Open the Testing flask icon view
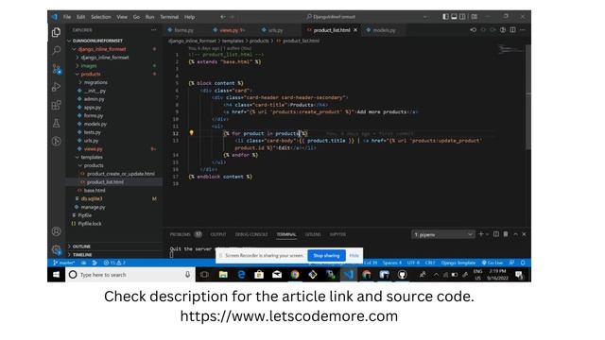Viewport: 605px width, 340px height. [57, 123]
